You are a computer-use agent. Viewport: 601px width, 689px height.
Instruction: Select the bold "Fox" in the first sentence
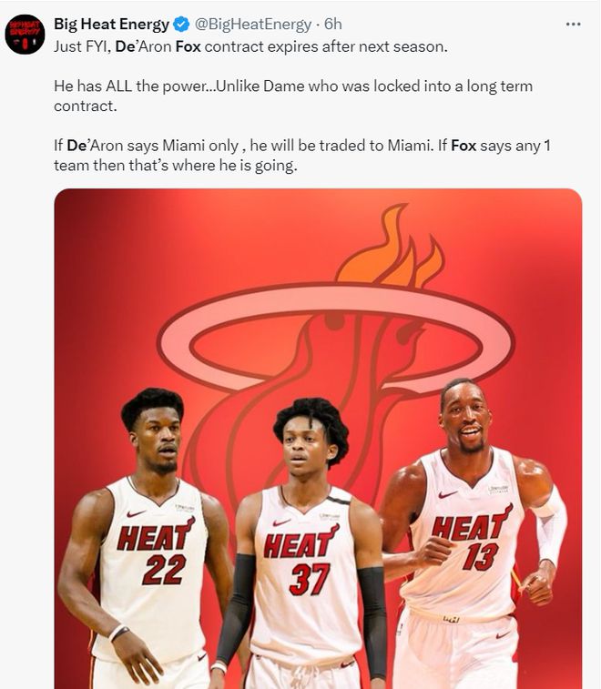(188, 46)
